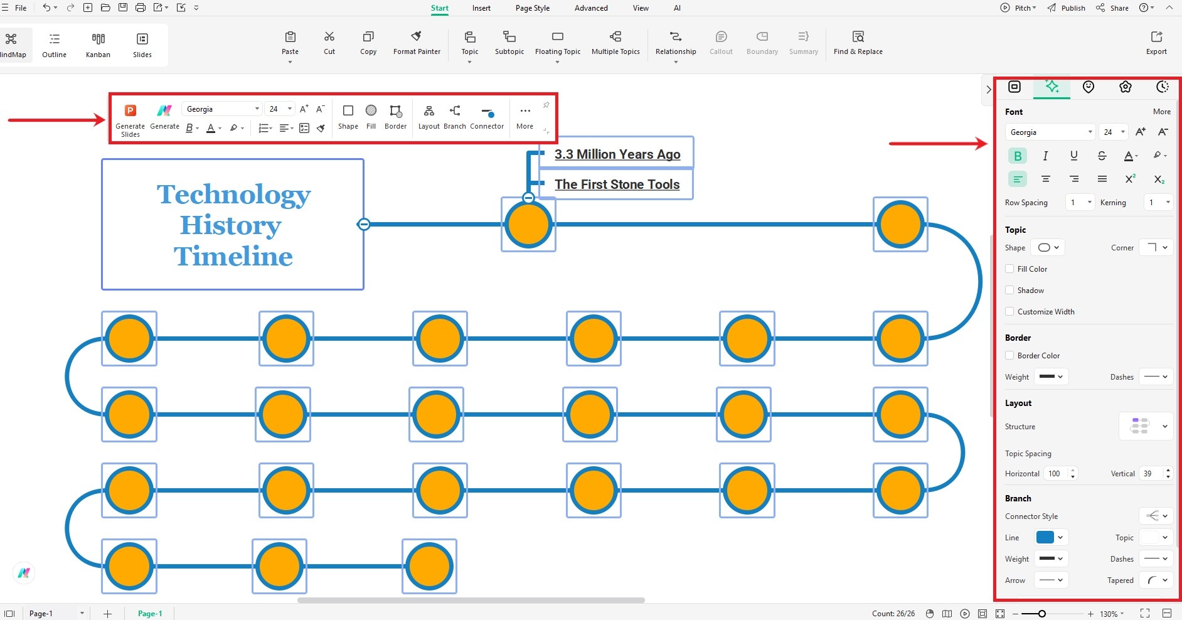Select the Technology History Timeline title box

click(233, 225)
